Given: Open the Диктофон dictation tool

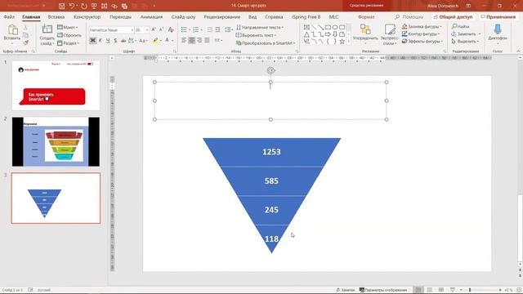Looking at the screenshot, I should [498, 34].
